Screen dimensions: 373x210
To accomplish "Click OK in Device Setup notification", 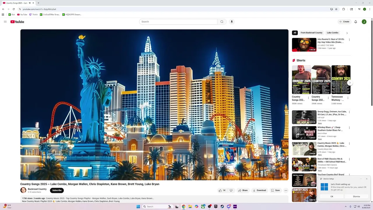I will coord(332,197).
